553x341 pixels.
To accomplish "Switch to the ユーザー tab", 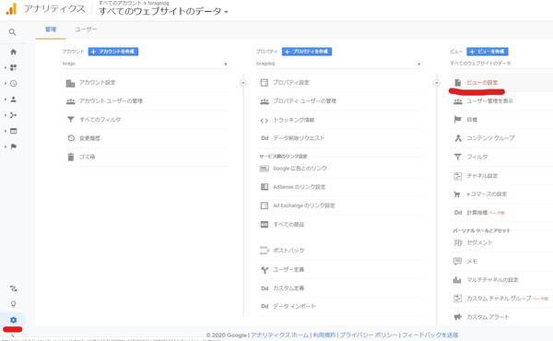I will click(86, 29).
